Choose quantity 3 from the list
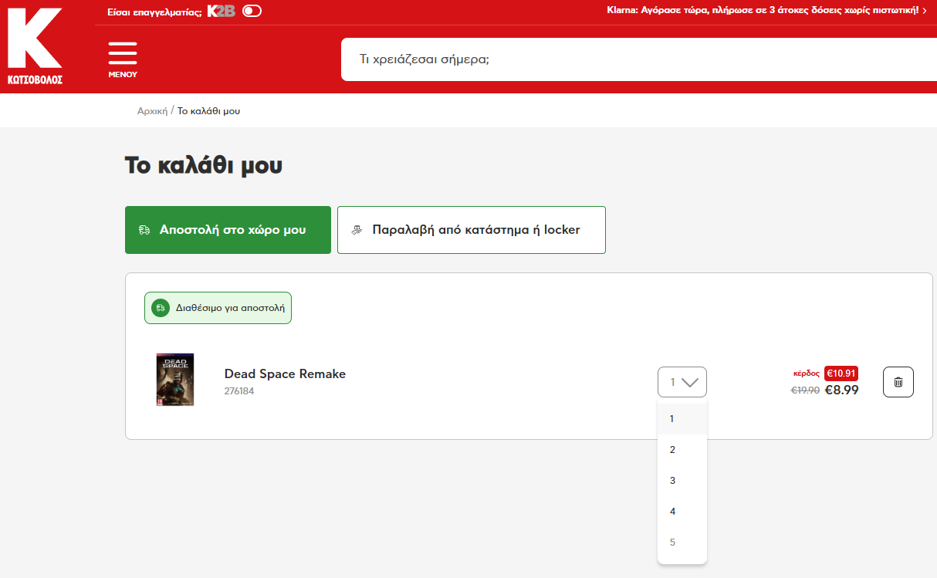 pyautogui.click(x=682, y=481)
